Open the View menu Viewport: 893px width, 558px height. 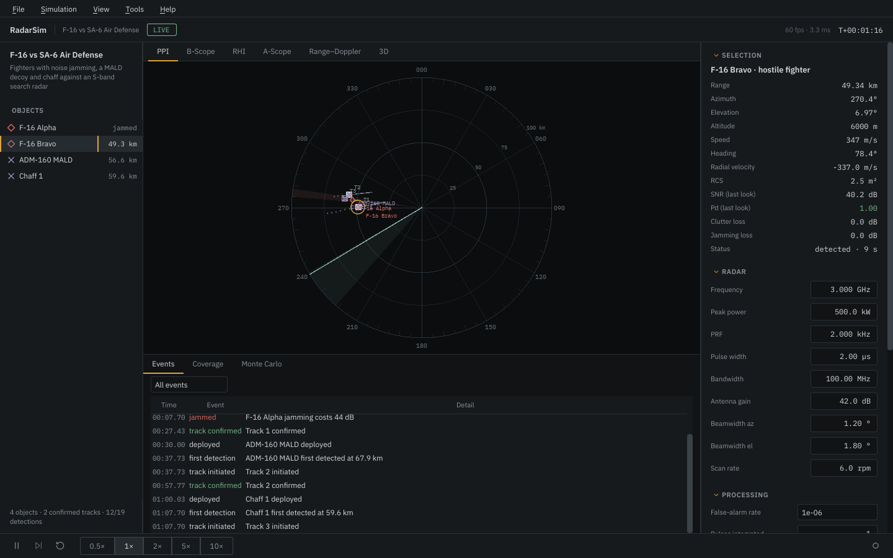click(x=101, y=9)
